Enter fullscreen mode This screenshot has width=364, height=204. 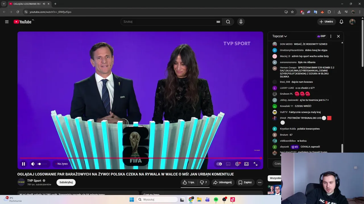click(256, 164)
